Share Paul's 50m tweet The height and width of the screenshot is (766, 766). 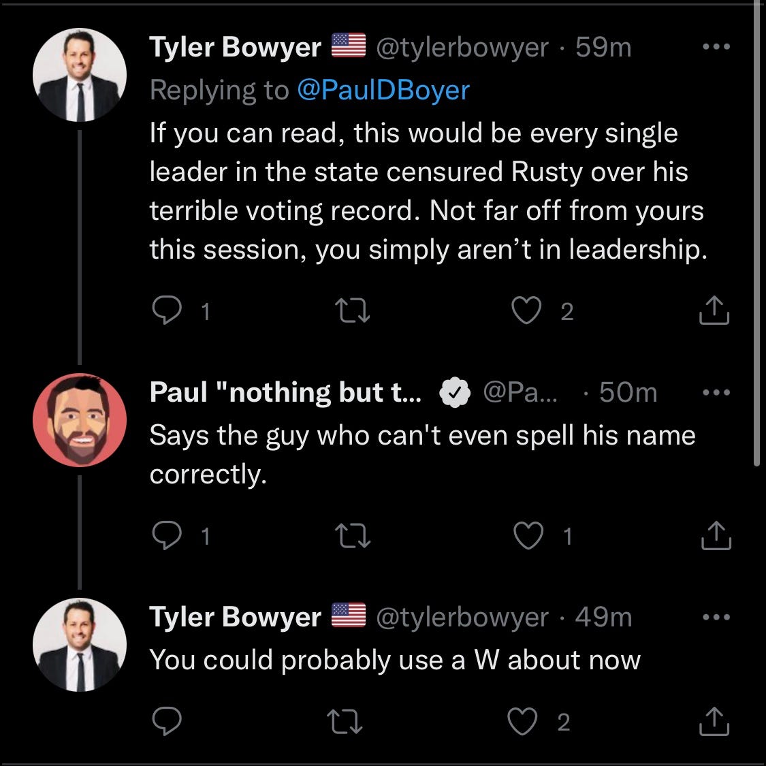(716, 536)
